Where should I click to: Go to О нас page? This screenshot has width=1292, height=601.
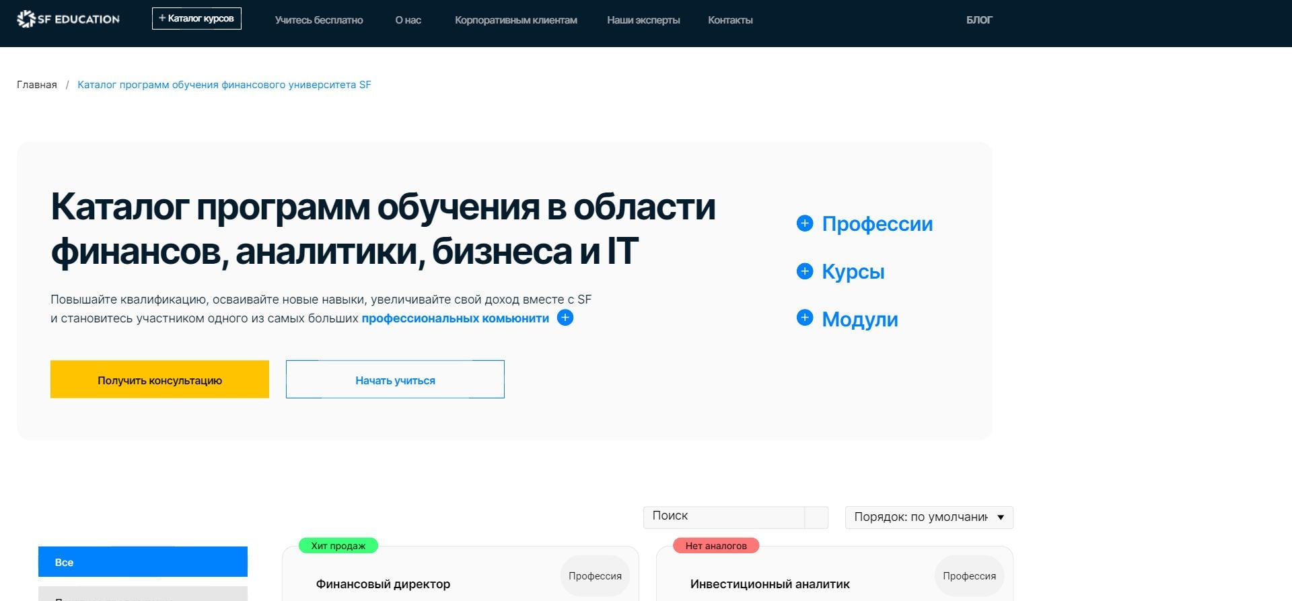pyautogui.click(x=408, y=20)
